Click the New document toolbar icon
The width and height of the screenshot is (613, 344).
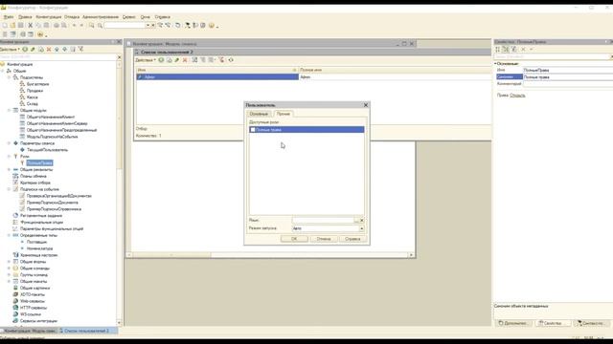point(5,26)
